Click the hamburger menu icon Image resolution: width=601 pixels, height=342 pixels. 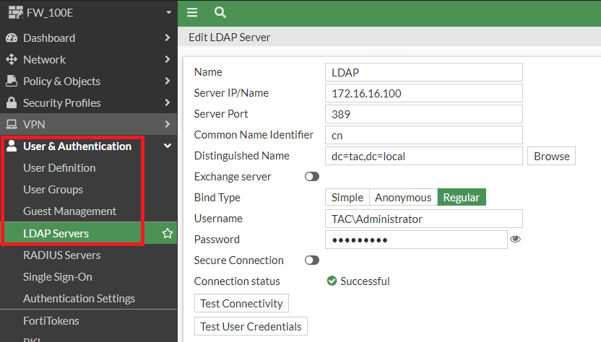click(x=191, y=12)
